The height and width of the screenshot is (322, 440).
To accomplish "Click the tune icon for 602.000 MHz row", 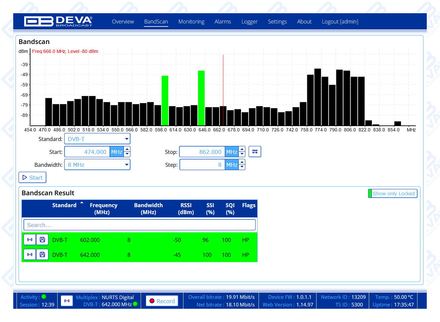I will pos(30,240).
